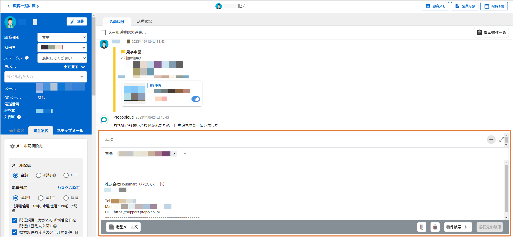Switch to the ステップメール tab
Screen dimensions: 513x237
70,131
